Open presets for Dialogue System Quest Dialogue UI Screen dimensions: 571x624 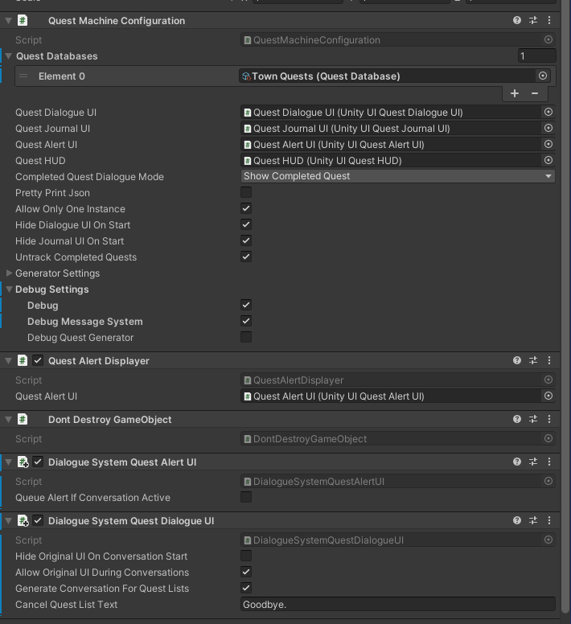(533, 520)
